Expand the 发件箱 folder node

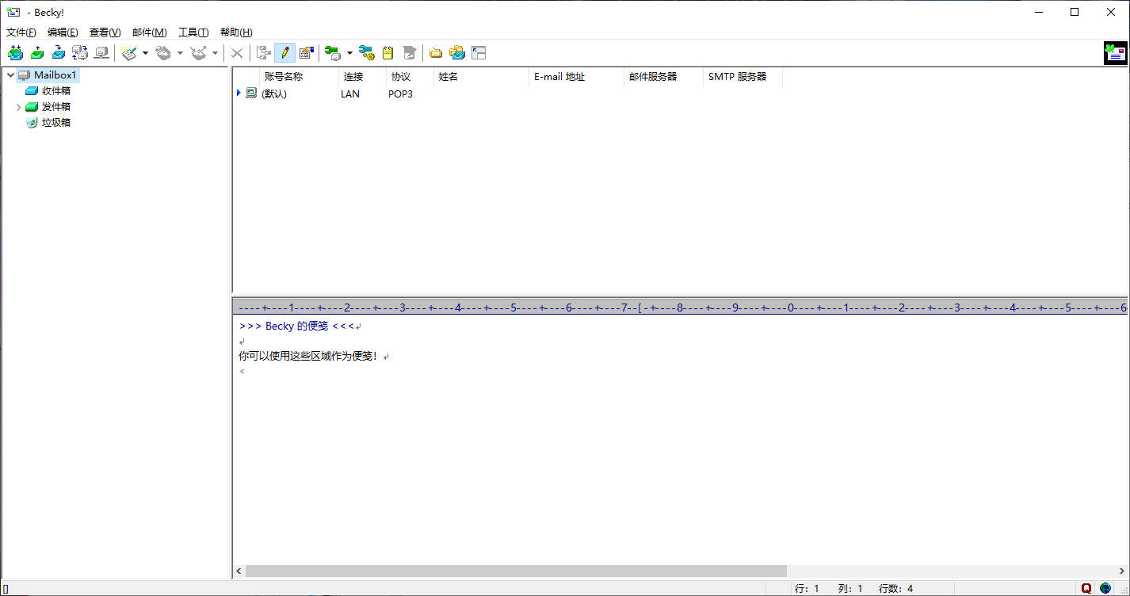[x=18, y=107]
